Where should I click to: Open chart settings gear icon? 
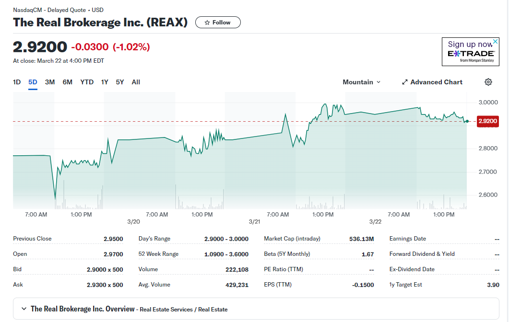488,82
